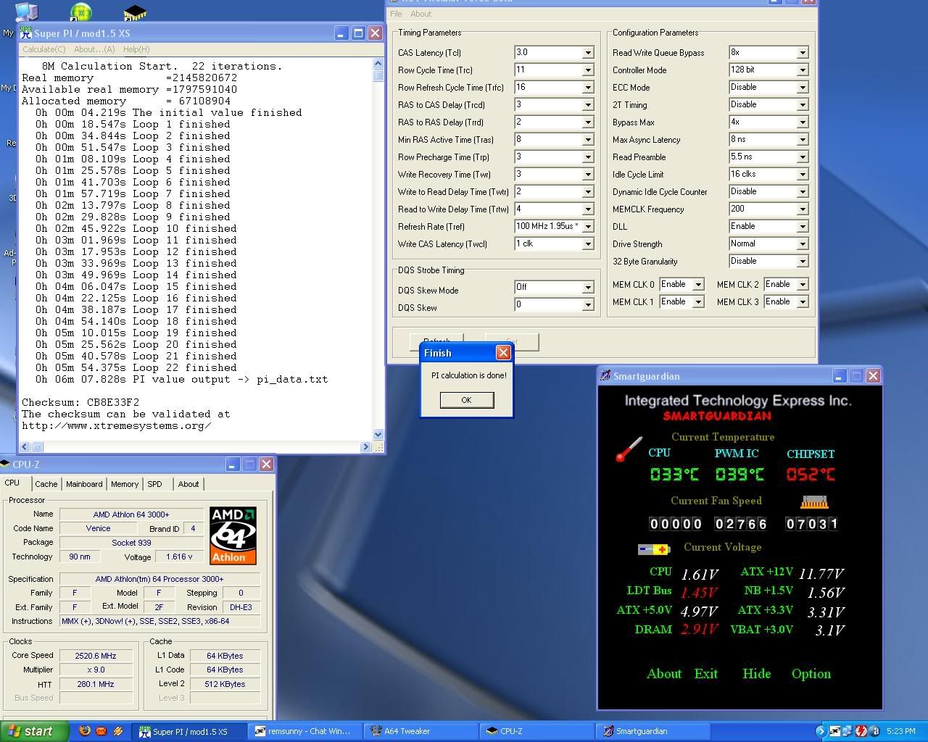Click the DRAM 2.91V voltage reading
Viewport: 928px width, 742px height.
(699, 629)
